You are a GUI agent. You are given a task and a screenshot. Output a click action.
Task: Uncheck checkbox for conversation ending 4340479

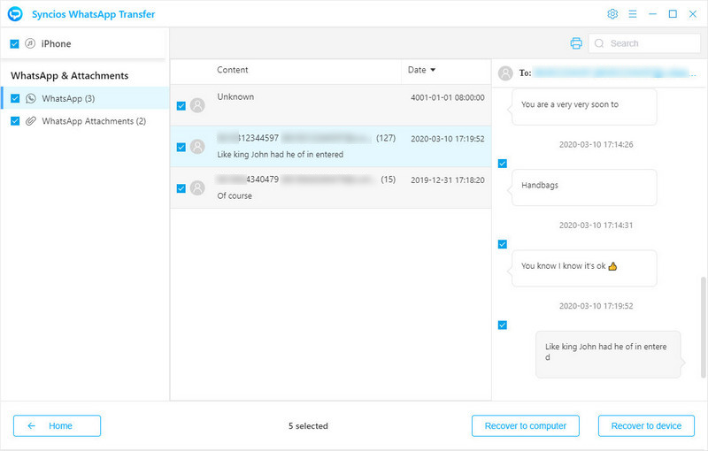tap(181, 188)
